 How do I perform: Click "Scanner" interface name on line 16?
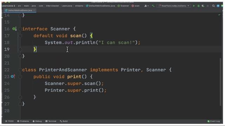pyautogui.click(x=60, y=29)
